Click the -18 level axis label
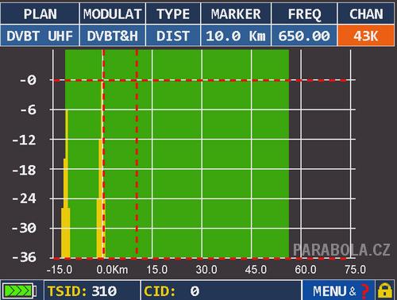Image resolution: width=397 pixels, height=300 pixels. point(25,169)
